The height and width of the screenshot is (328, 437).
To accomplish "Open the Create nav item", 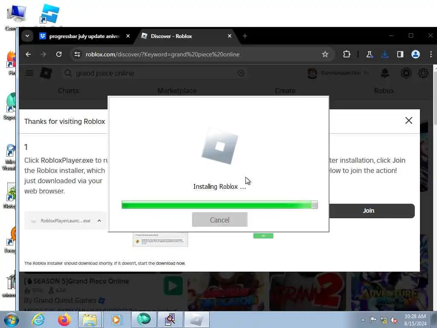I will pos(285,91).
